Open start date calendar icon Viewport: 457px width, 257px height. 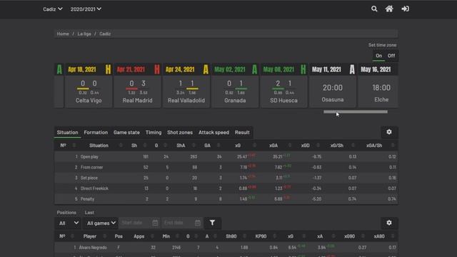pyautogui.click(x=155, y=223)
